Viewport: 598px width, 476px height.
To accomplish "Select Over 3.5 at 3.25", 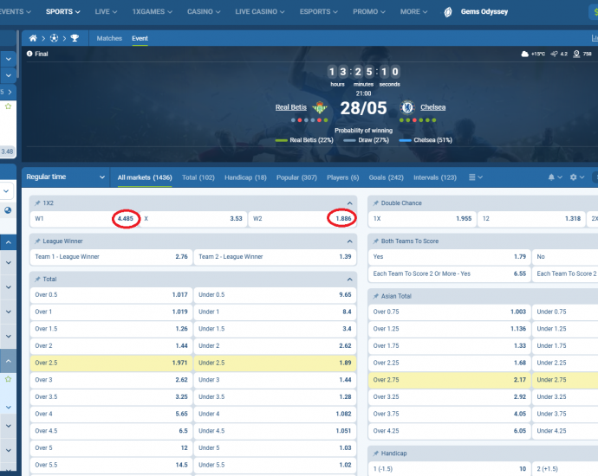I will tap(111, 396).
